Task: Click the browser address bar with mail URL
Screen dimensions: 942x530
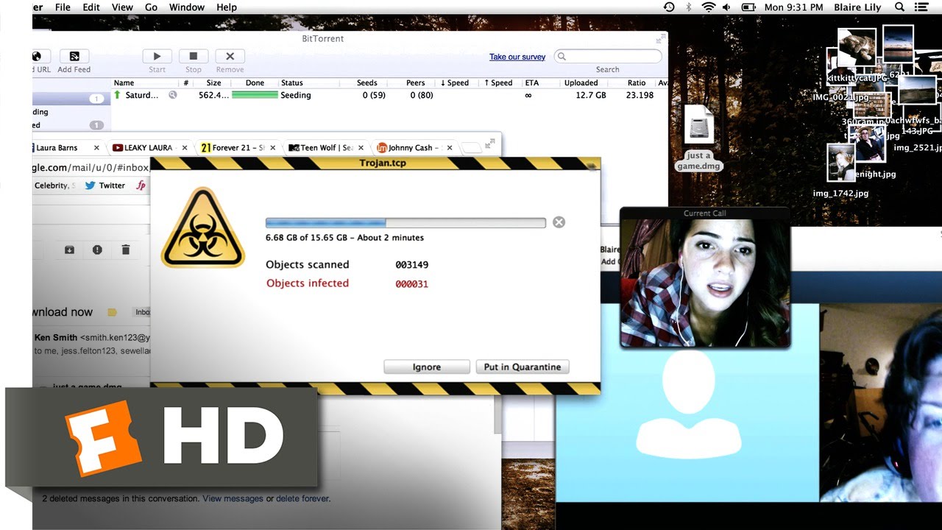Action: [91, 167]
